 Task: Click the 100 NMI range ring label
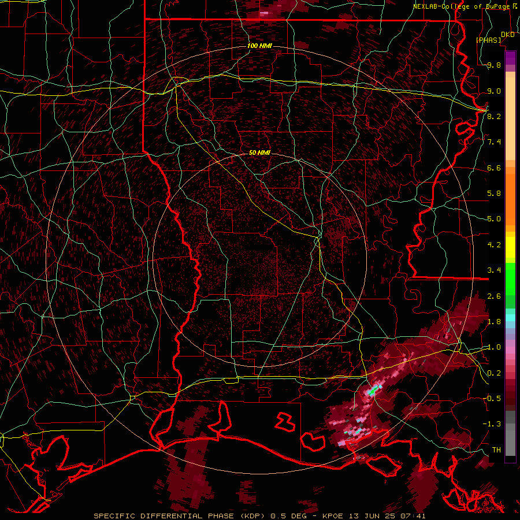tap(259, 46)
